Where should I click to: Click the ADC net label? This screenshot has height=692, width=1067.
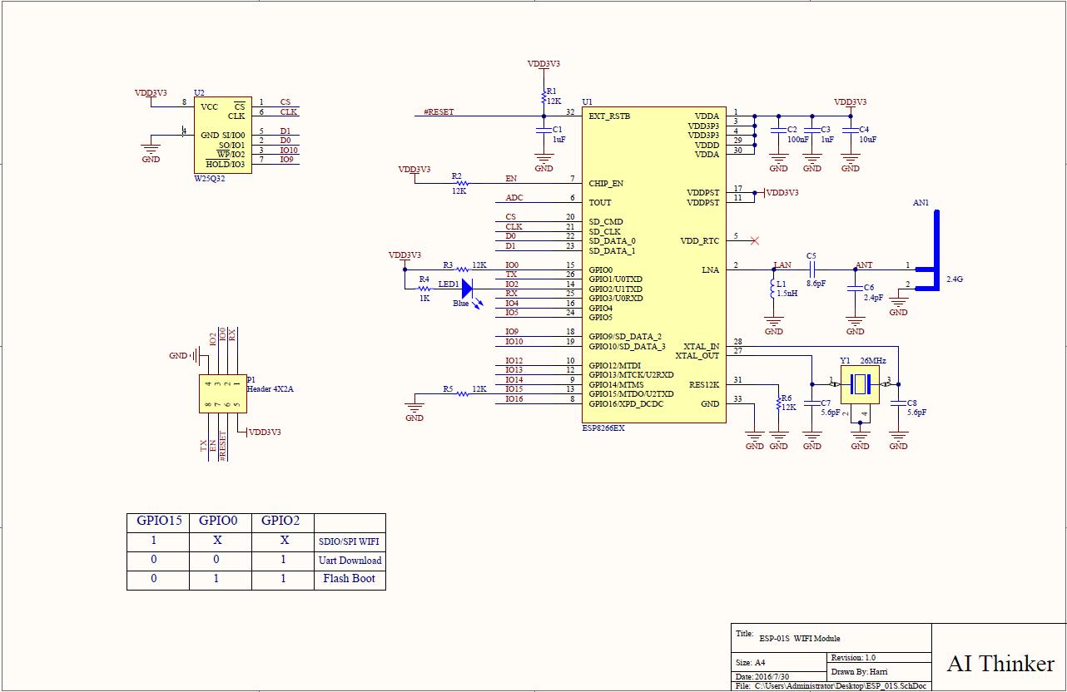(514, 198)
